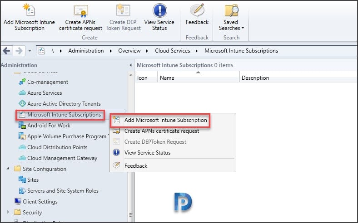Screen dimensions: 358x223
Task: Sort list by the Icon column header
Action: 146,78
